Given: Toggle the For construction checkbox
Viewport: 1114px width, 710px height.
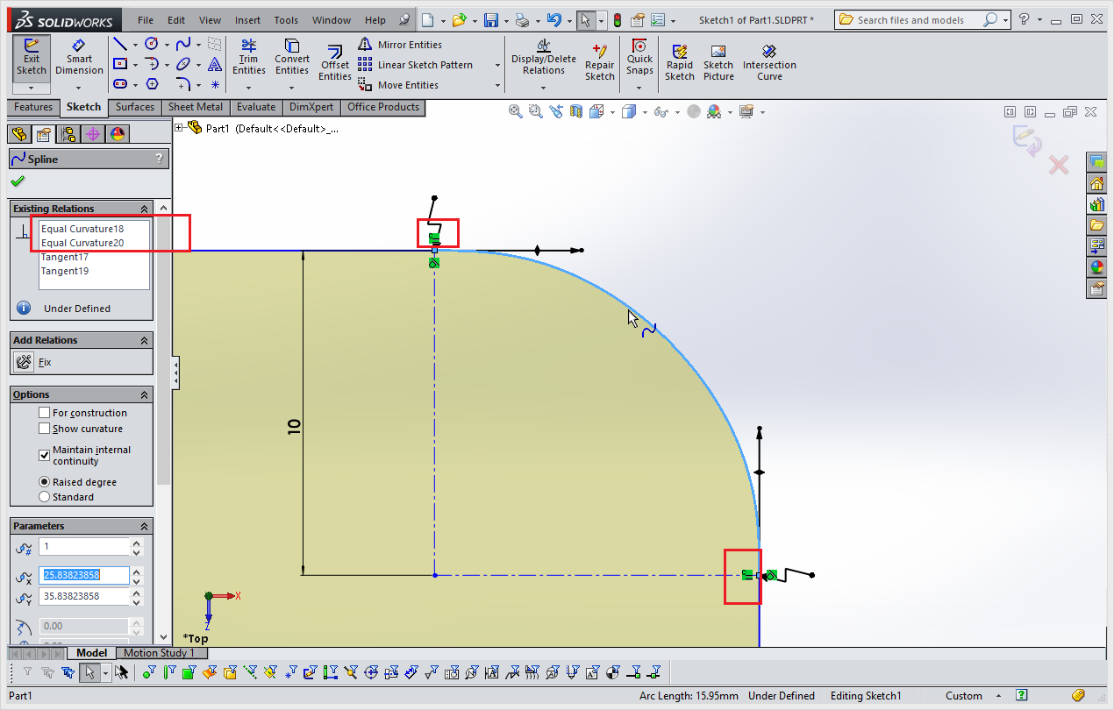Looking at the screenshot, I should (x=45, y=413).
